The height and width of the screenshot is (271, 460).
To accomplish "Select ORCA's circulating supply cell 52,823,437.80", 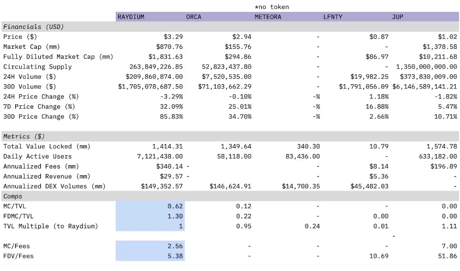I will tap(226, 67).
